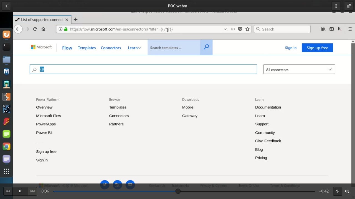Screen dimensions: 355x199
Task: Open the Flow home link
Action: pyautogui.click(x=67, y=48)
